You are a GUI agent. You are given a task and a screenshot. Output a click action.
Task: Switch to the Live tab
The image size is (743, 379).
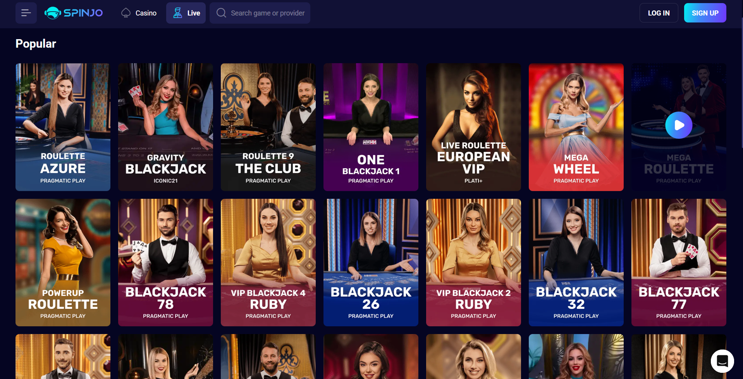(x=186, y=13)
